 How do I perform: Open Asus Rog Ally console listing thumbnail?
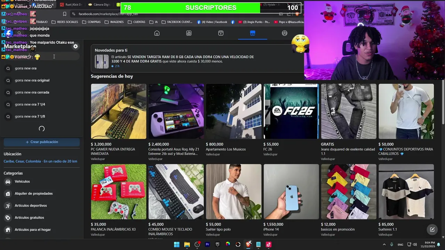coord(176,111)
